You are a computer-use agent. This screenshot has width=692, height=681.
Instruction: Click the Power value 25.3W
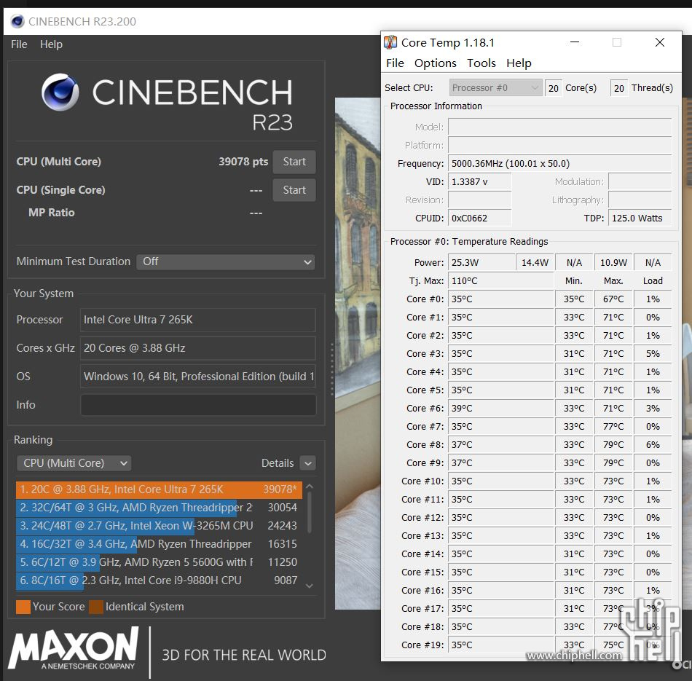(481, 263)
